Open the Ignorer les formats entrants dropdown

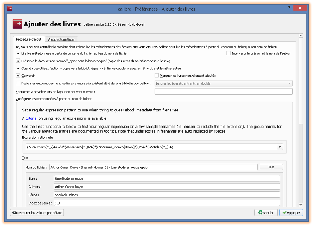click(x=224, y=83)
